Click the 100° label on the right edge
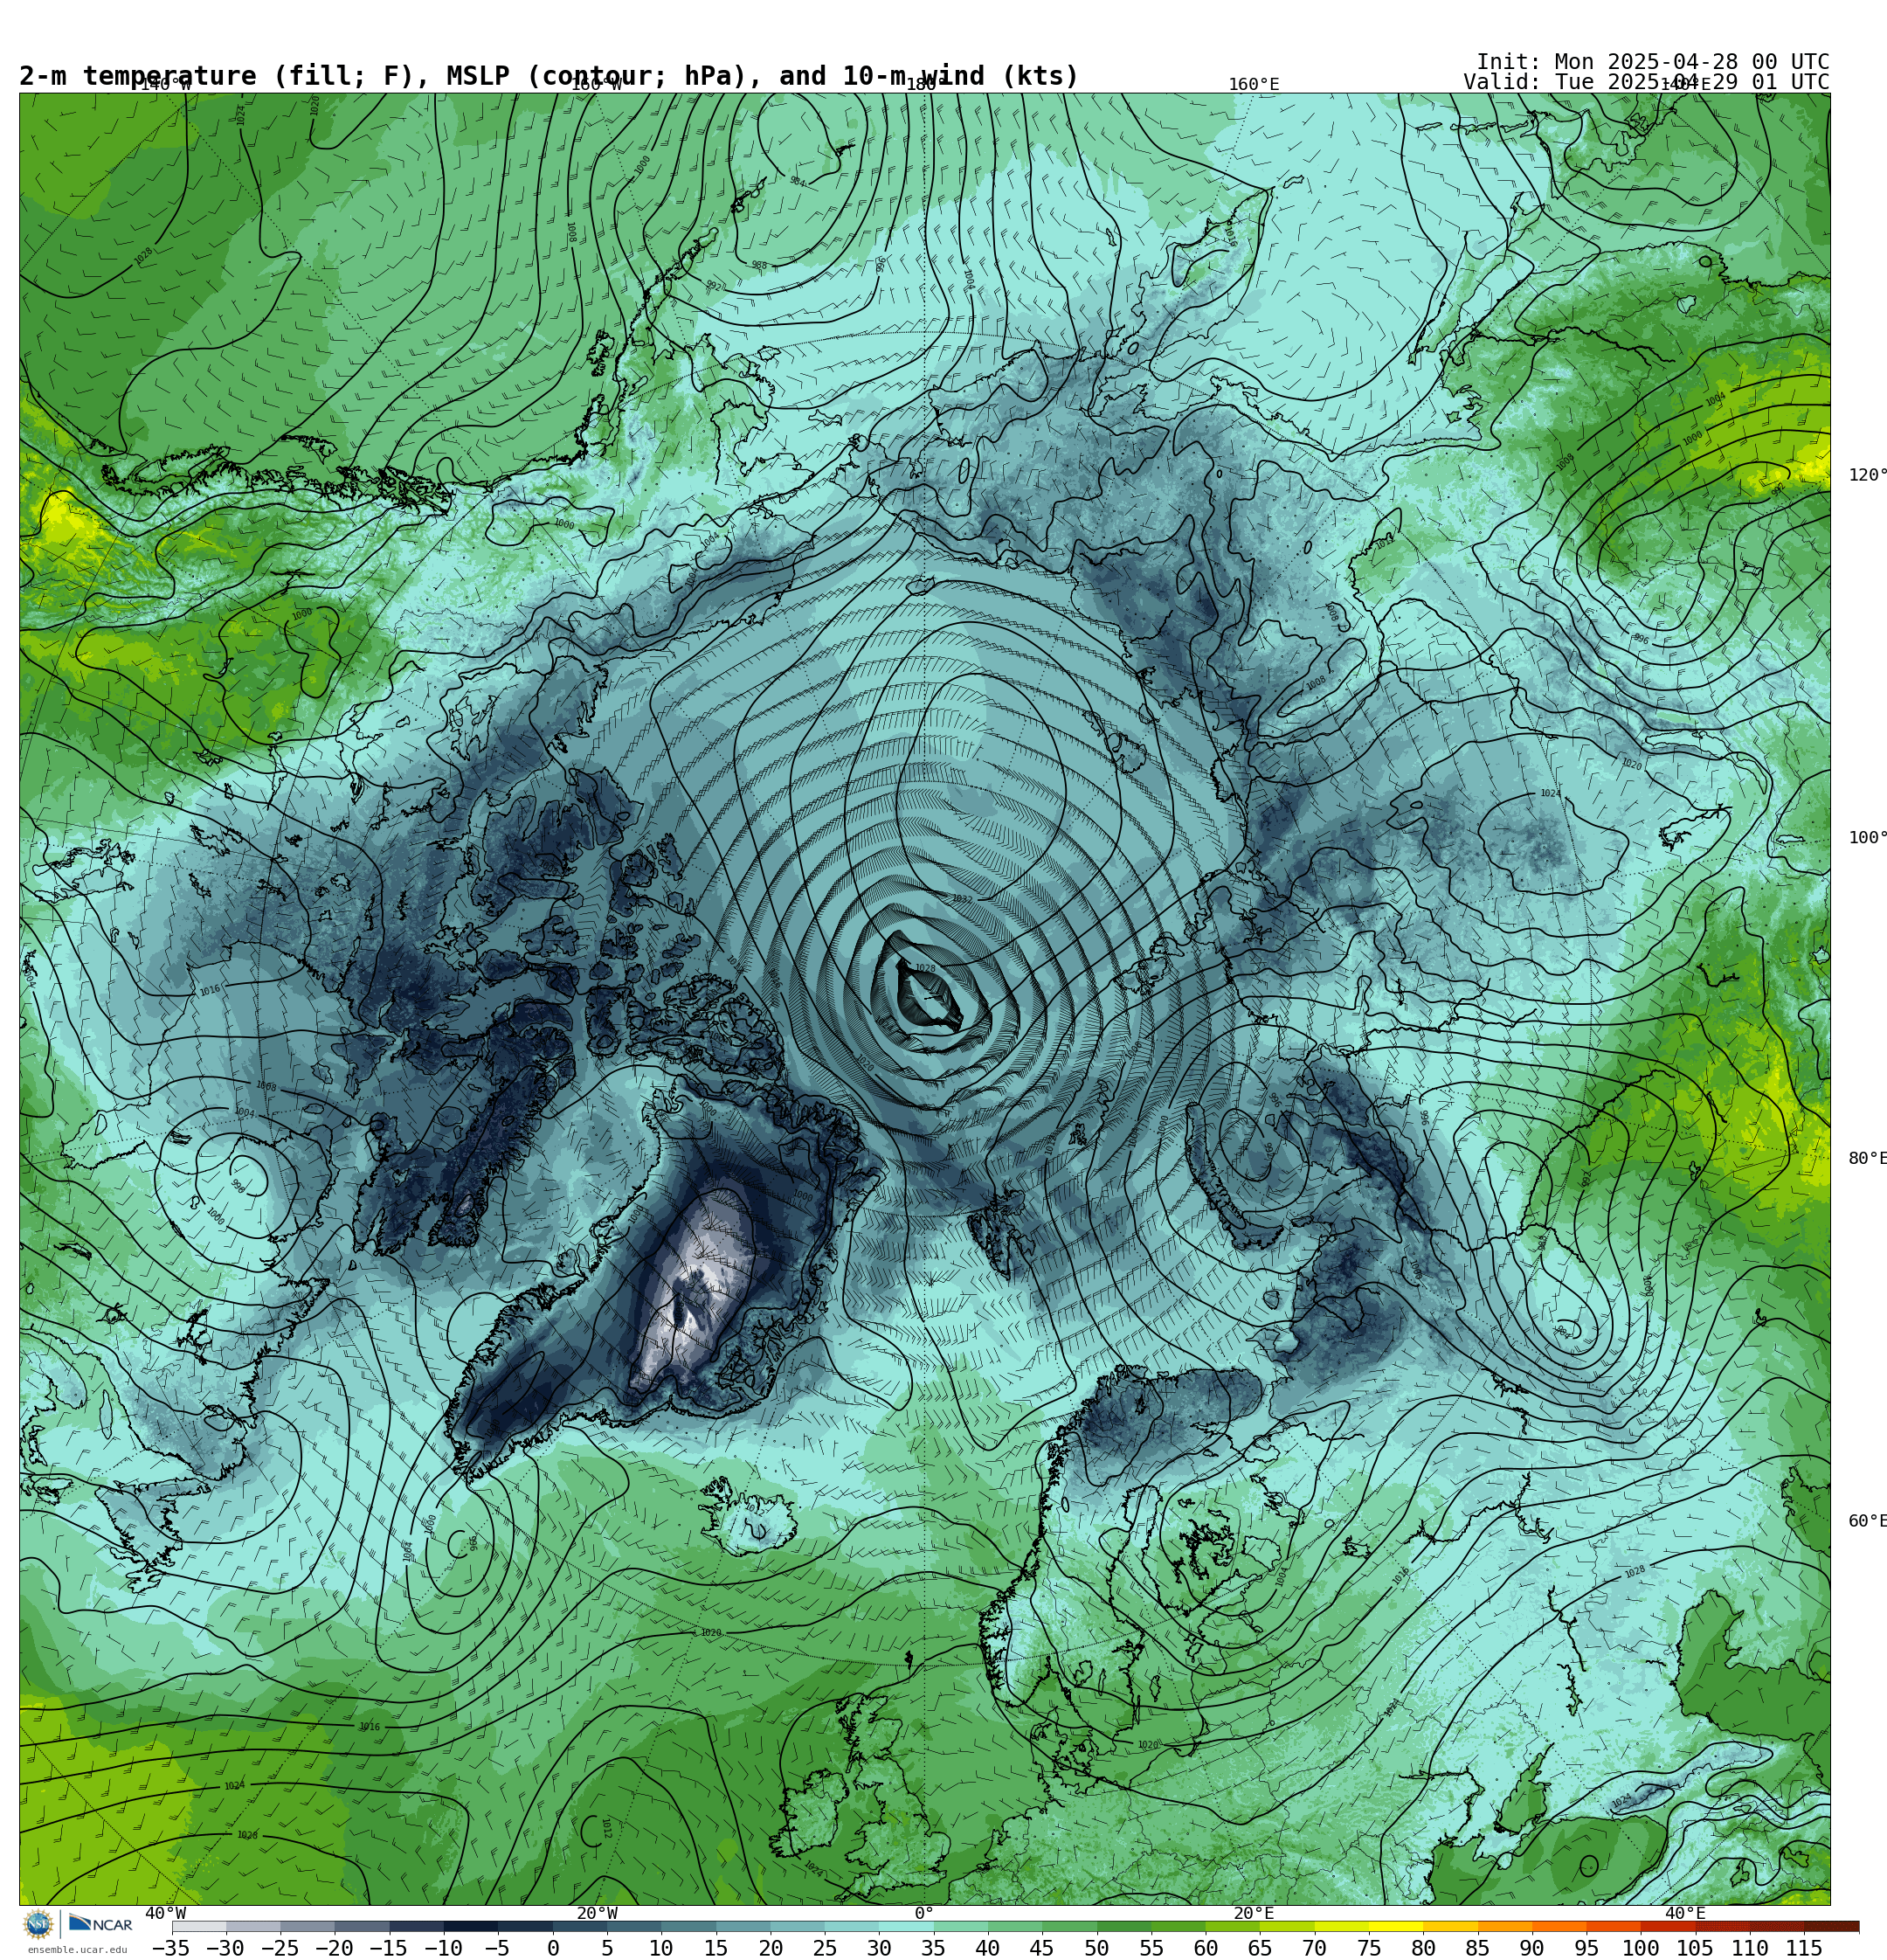 pos(1867,837)
